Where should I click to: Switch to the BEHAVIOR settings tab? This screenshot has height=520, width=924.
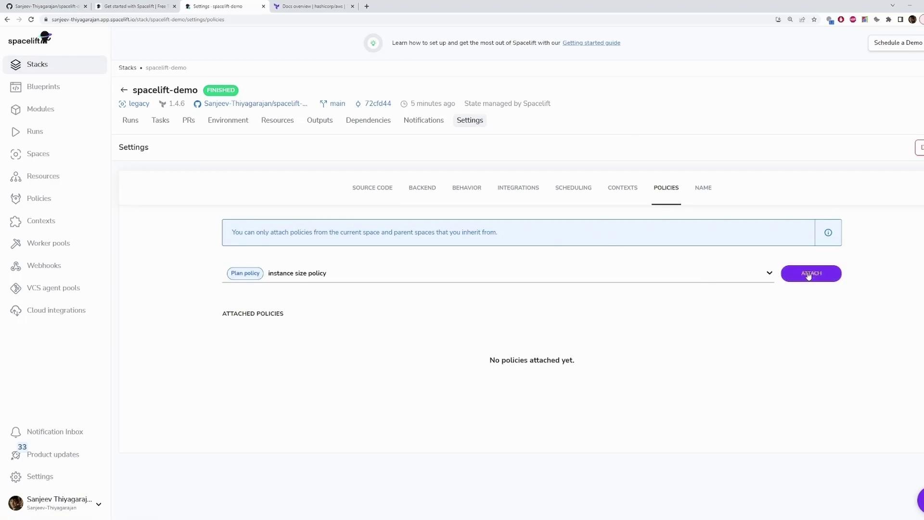466,188
